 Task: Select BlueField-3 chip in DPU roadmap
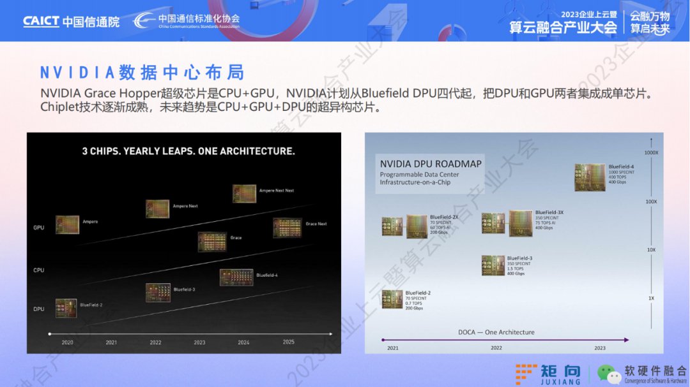(x=493, y=265)
